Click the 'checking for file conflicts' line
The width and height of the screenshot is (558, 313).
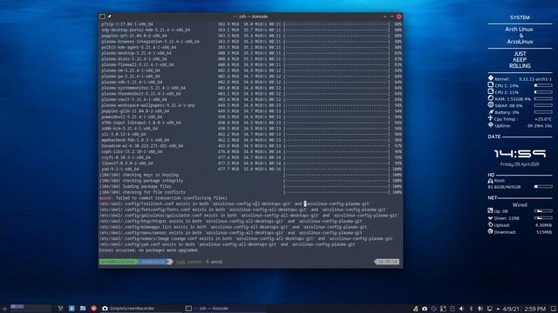141,192
